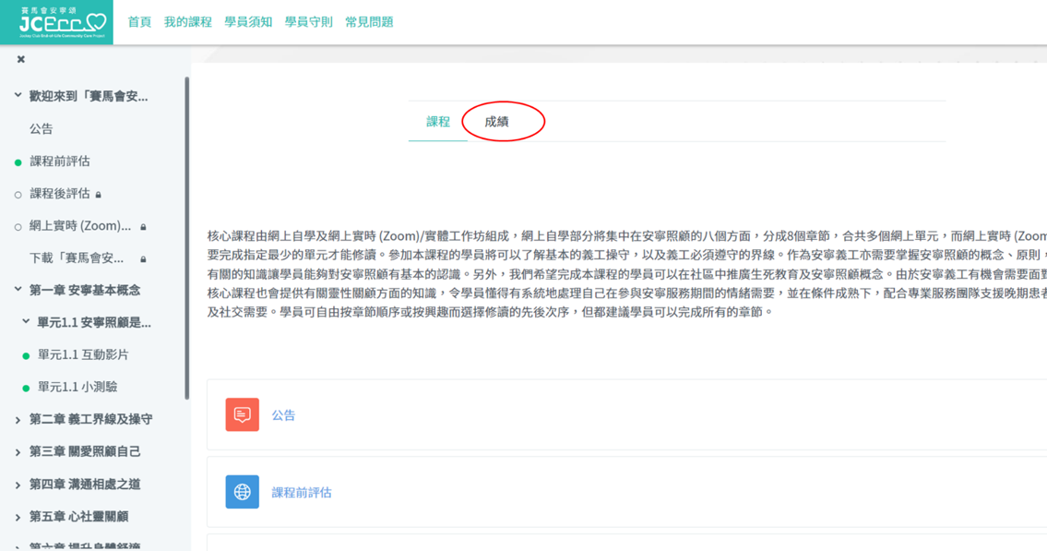Click lock icon beside 課程後評估

99,195
